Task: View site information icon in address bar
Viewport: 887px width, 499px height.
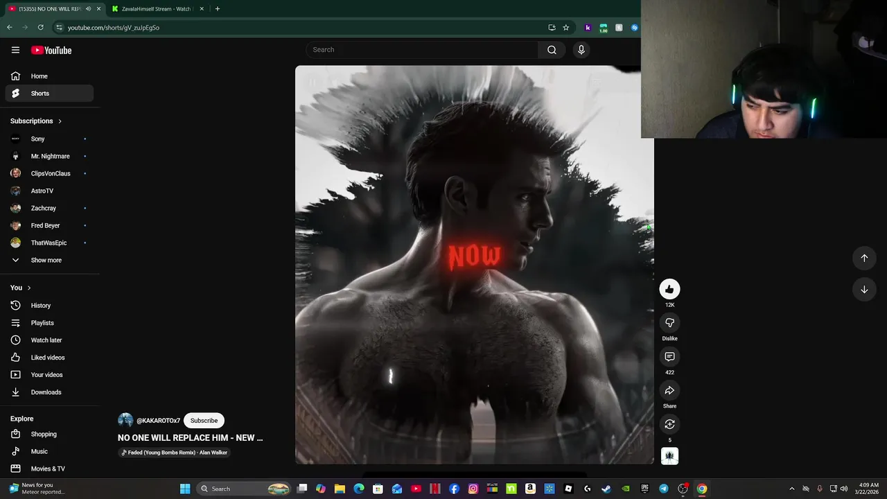Action: click(60, 28)
